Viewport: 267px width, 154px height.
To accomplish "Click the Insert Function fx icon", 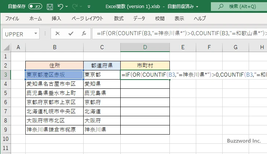I will [x=84, y=33].
